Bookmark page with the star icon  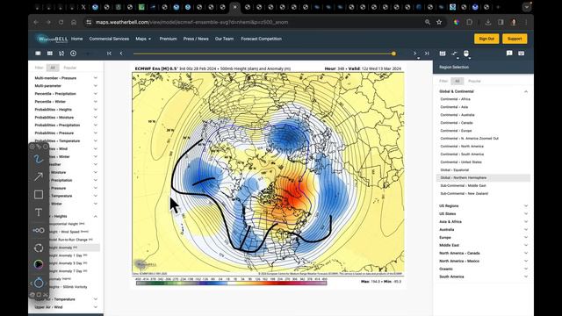click(x=439, y=22)
